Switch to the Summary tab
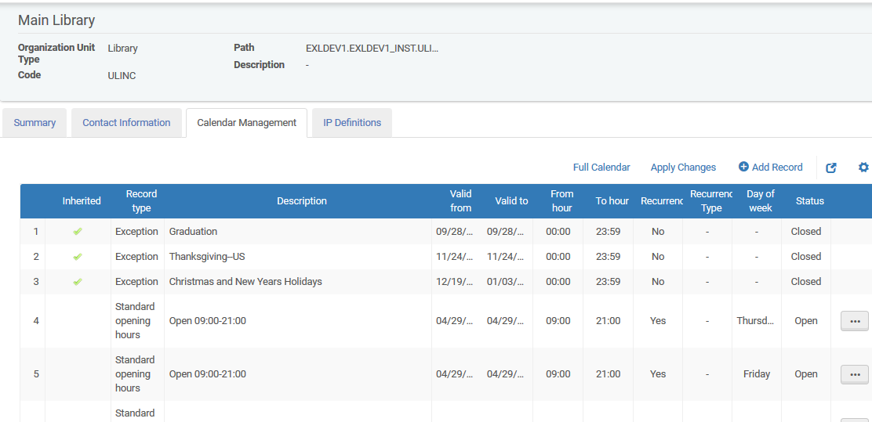 point(35,123)
